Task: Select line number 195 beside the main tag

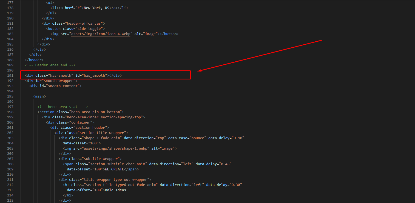Action: pyautogui.click(x=10, y=96)
